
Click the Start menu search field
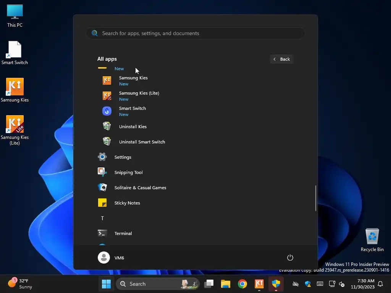[x=195, y=33]
